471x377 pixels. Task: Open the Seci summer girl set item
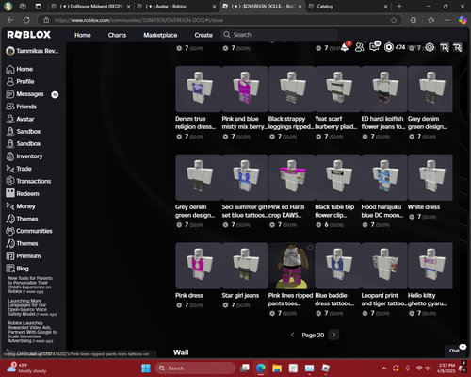(245, 177)
